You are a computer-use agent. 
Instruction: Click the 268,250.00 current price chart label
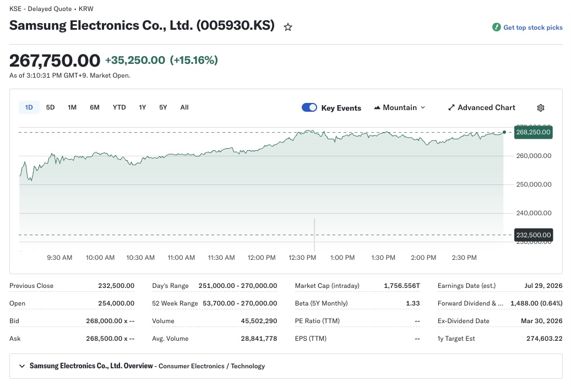pos(533,132)
